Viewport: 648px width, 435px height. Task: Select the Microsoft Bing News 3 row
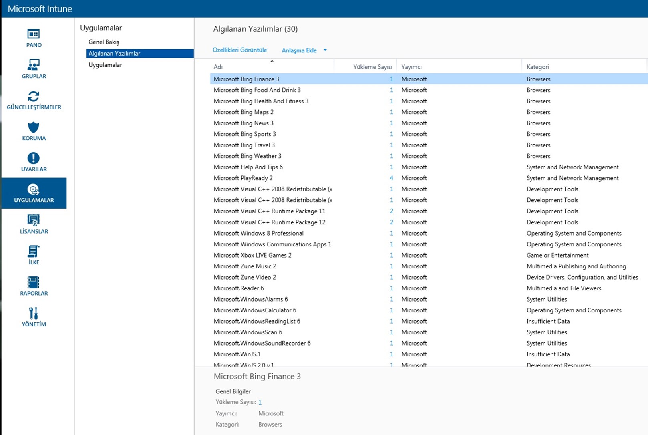point(429,123)
